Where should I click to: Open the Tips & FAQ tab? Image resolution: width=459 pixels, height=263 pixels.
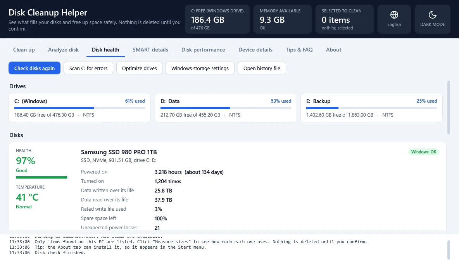pos(299,50)
